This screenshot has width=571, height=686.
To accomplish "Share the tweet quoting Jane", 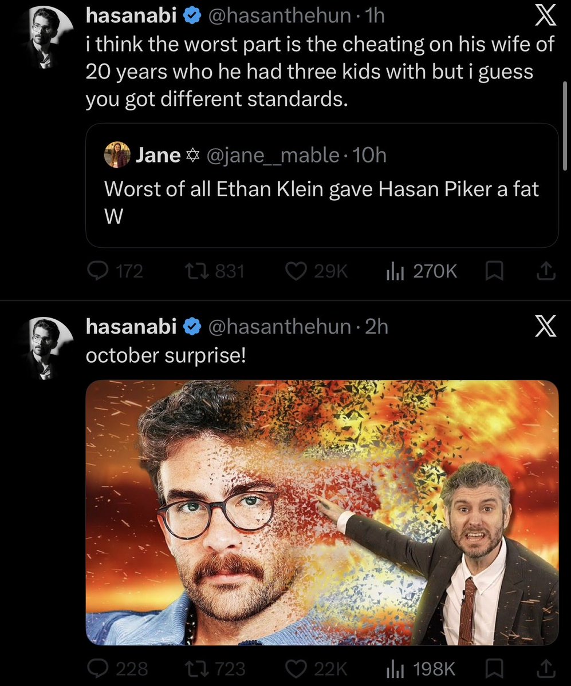I will click(x=546, y=271).
